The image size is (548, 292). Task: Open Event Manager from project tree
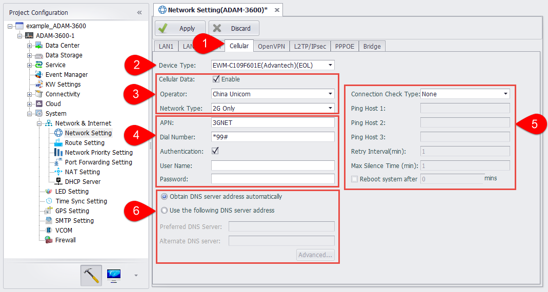click(x=66, y=74)
